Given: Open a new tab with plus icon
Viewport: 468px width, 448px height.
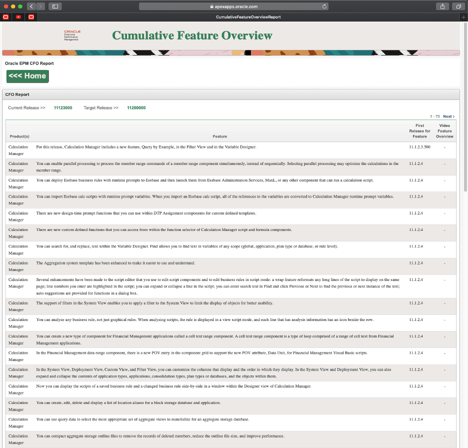Looking at the screenshot, I should click(463, 17).
